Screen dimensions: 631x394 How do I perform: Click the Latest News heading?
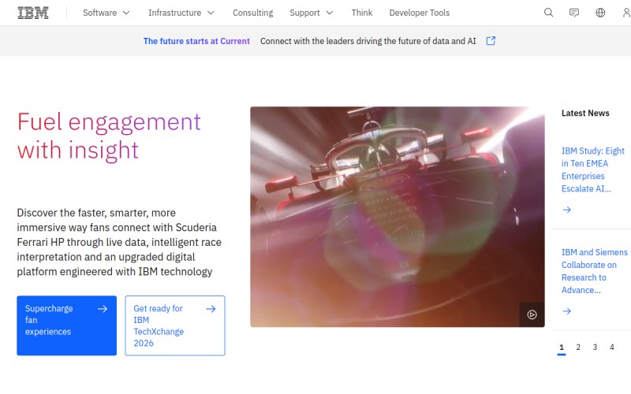(585, 113)
